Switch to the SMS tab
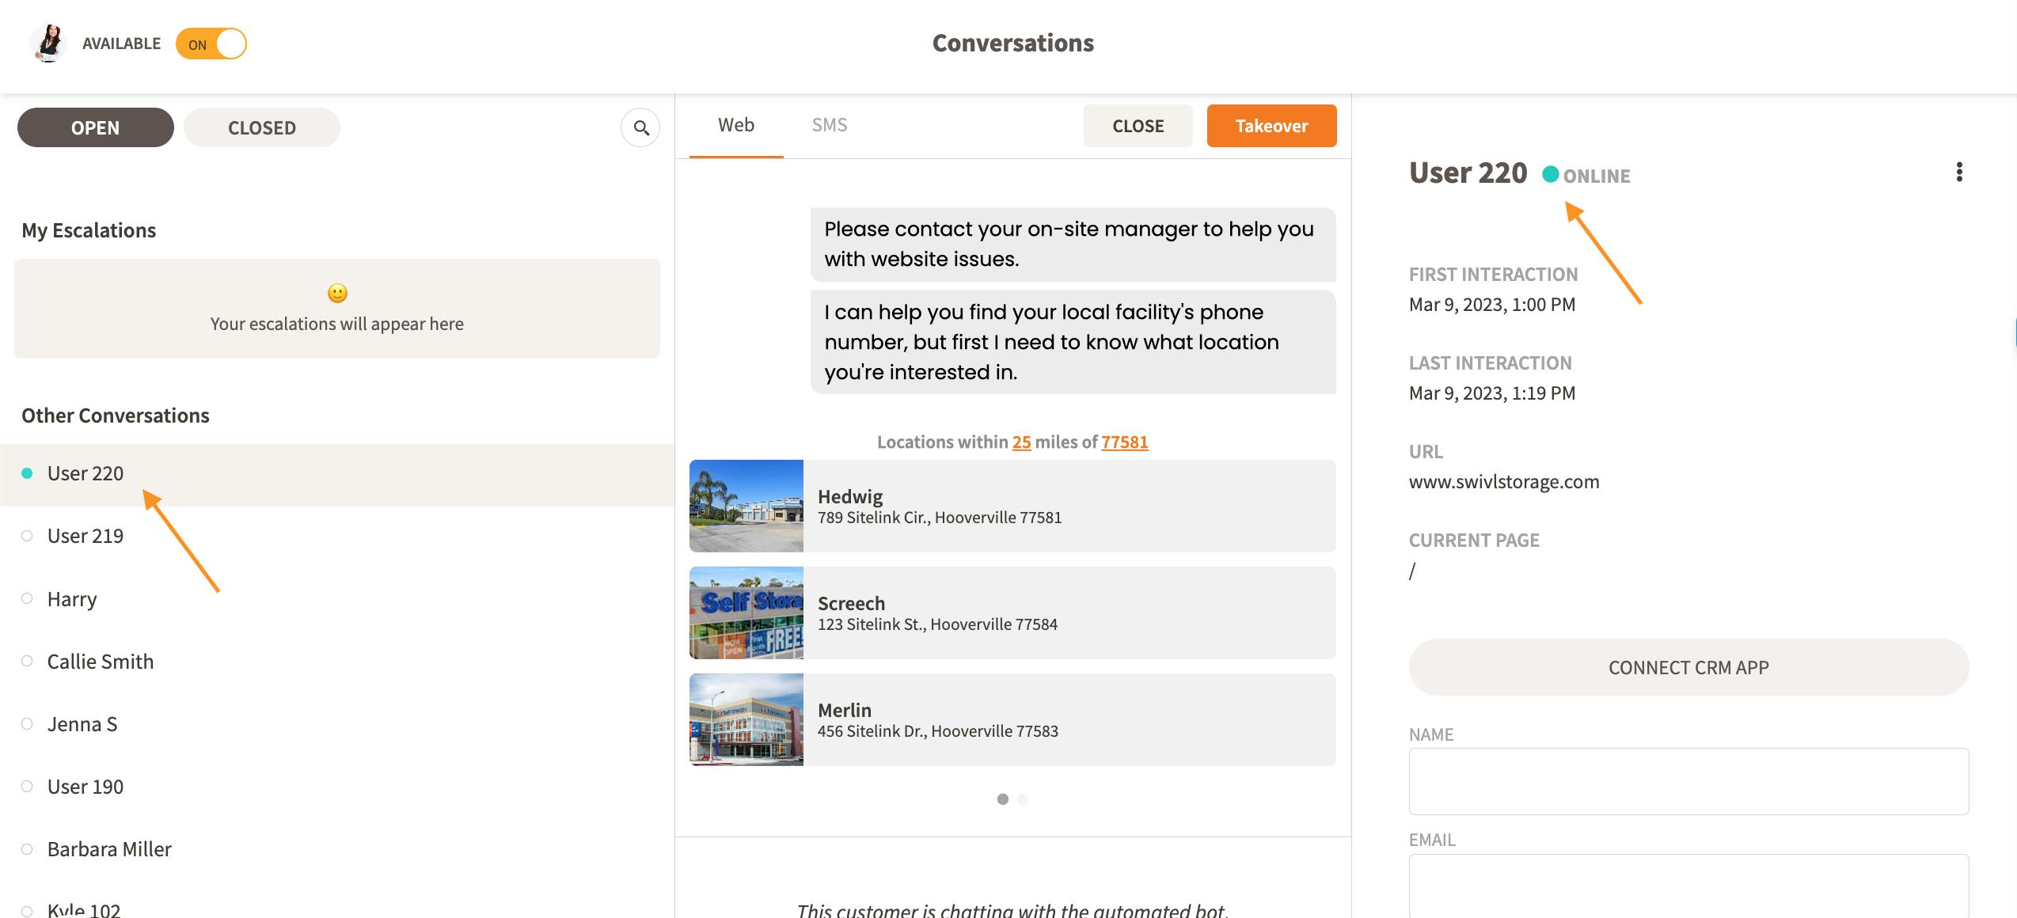 coord(829,125)
